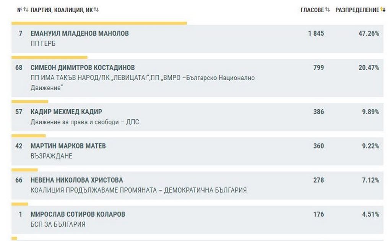Click the ГЛАСОВЕ column header text
Image resolution: width=390 pixels, height=241 pixels.
pyautogui.click(x=312, y=10)
